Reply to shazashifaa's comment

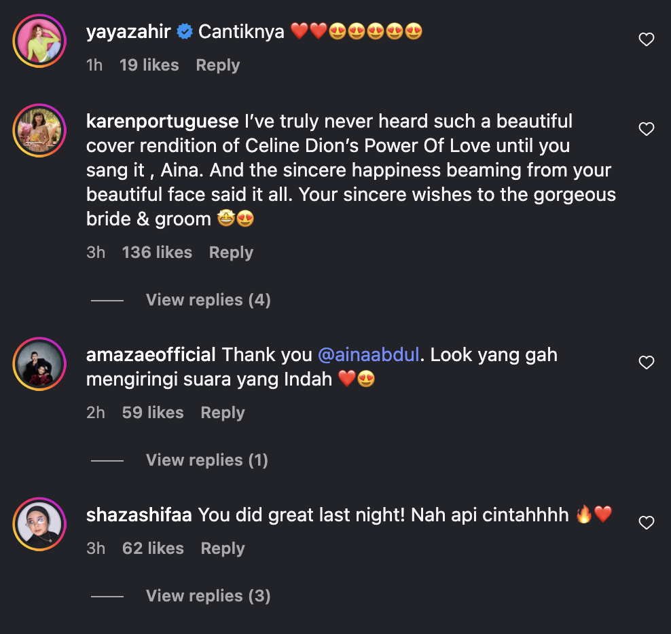click(223, 548)
